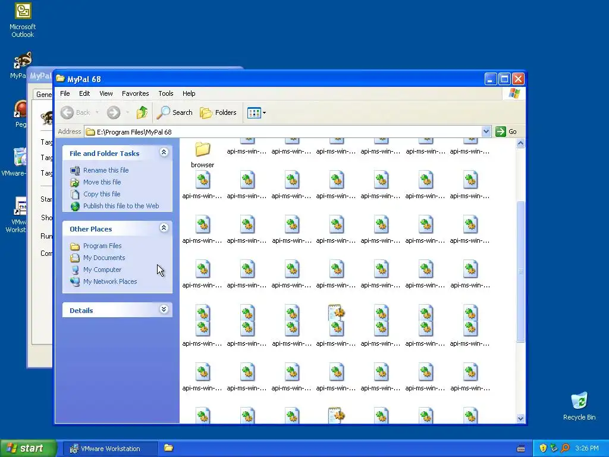Open the Help menu

coord(189,93)
